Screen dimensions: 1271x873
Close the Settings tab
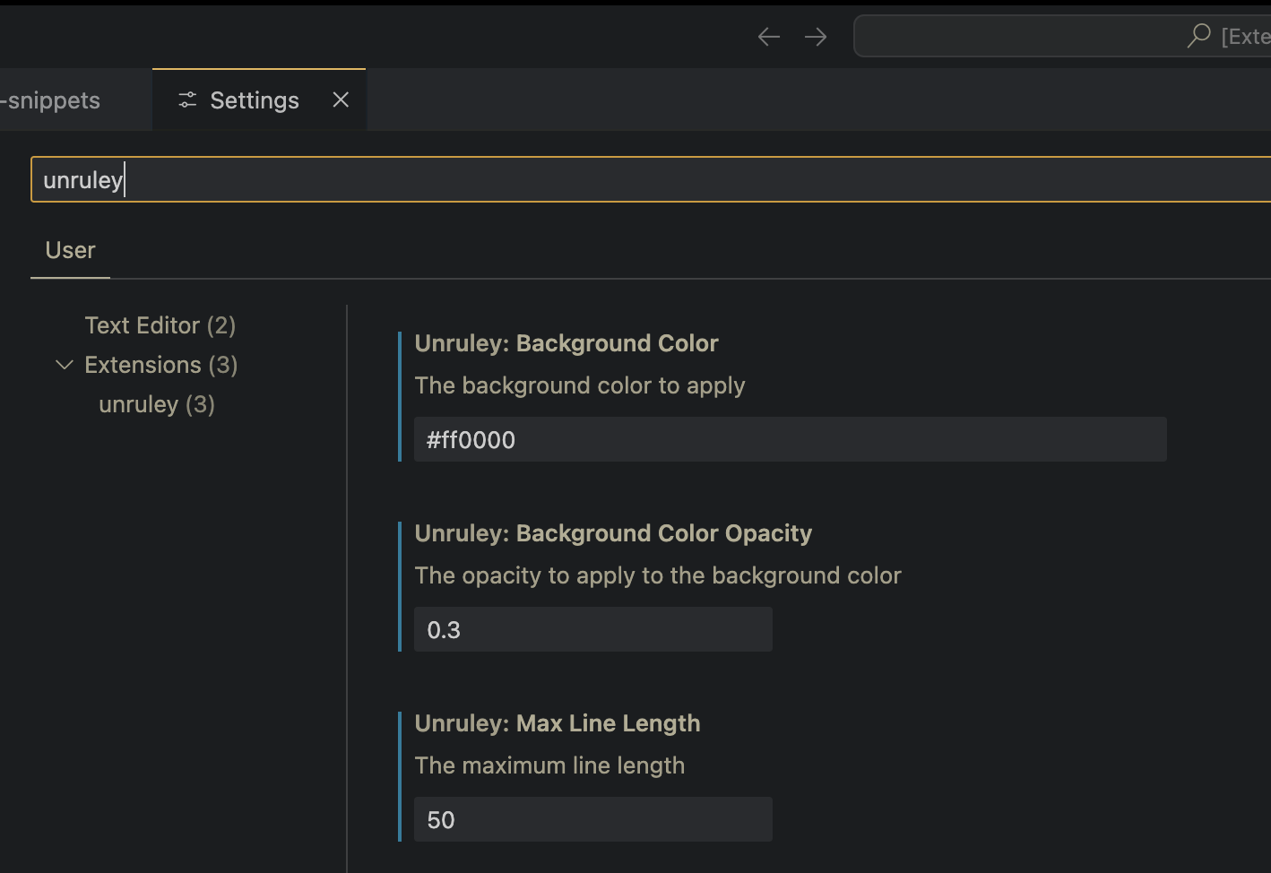pyautogui.click(x=341, y=99)
